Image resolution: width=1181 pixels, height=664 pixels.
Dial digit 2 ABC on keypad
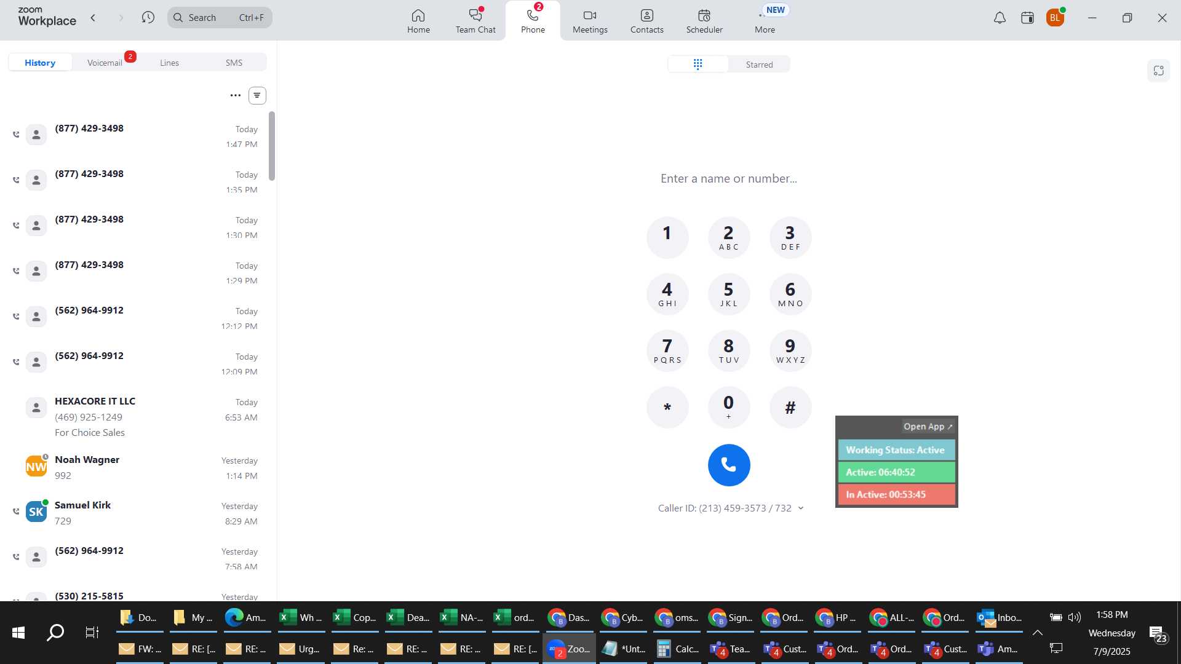pos(729,237)
